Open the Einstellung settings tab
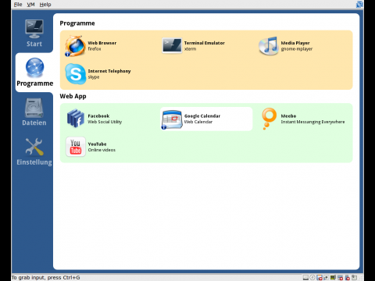This screenshot has height=281, width=375. point(34,151)
